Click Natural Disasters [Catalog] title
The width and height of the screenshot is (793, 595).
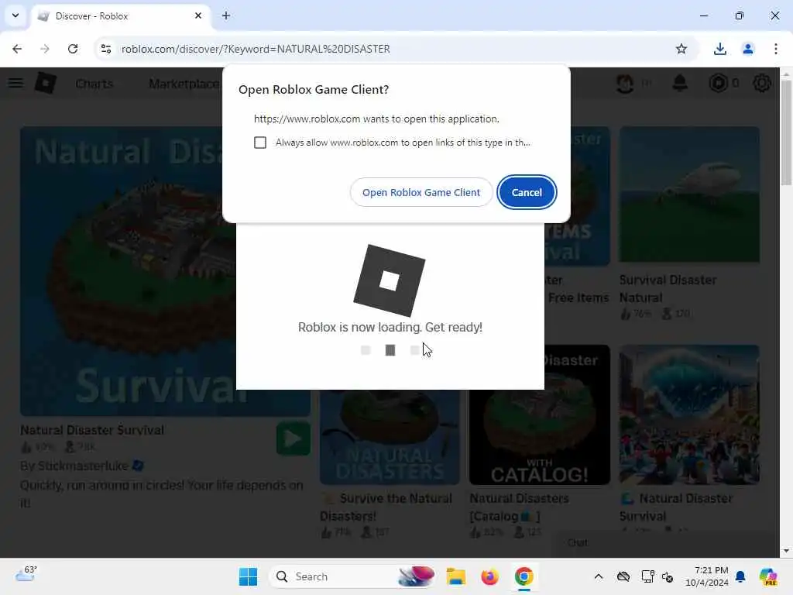(520, 507)
